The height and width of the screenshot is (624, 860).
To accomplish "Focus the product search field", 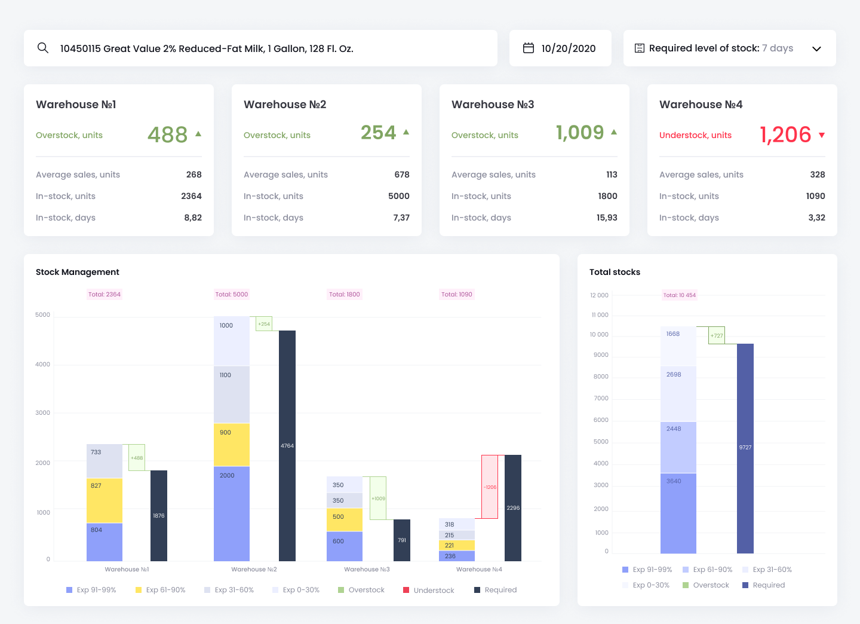I will point(260,48).
